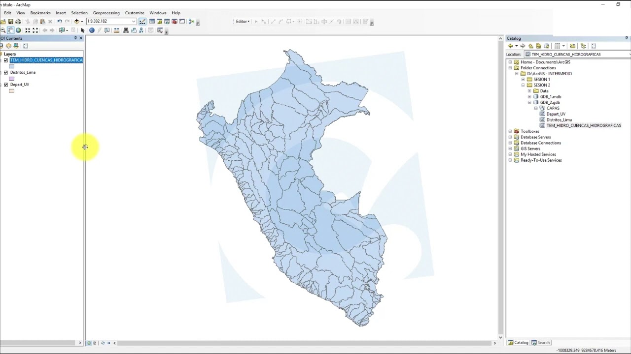Select the HTML Popup tool

[107, 30]
